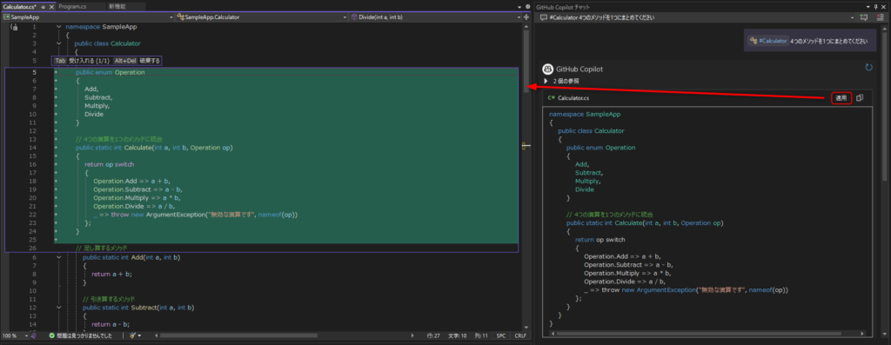
Task: Open the editor tab list dropdown arrow
Action: 520,7
